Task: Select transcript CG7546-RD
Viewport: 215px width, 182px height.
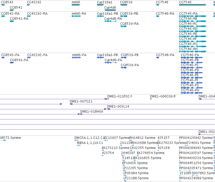Action: 188,29
